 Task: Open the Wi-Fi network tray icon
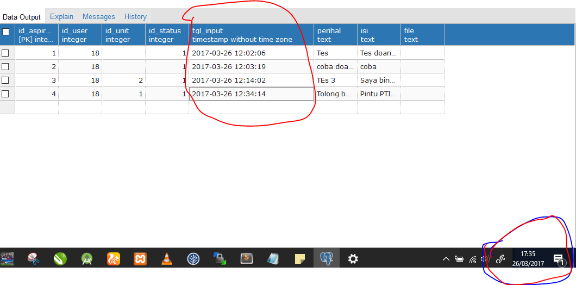tap(473, 259)
